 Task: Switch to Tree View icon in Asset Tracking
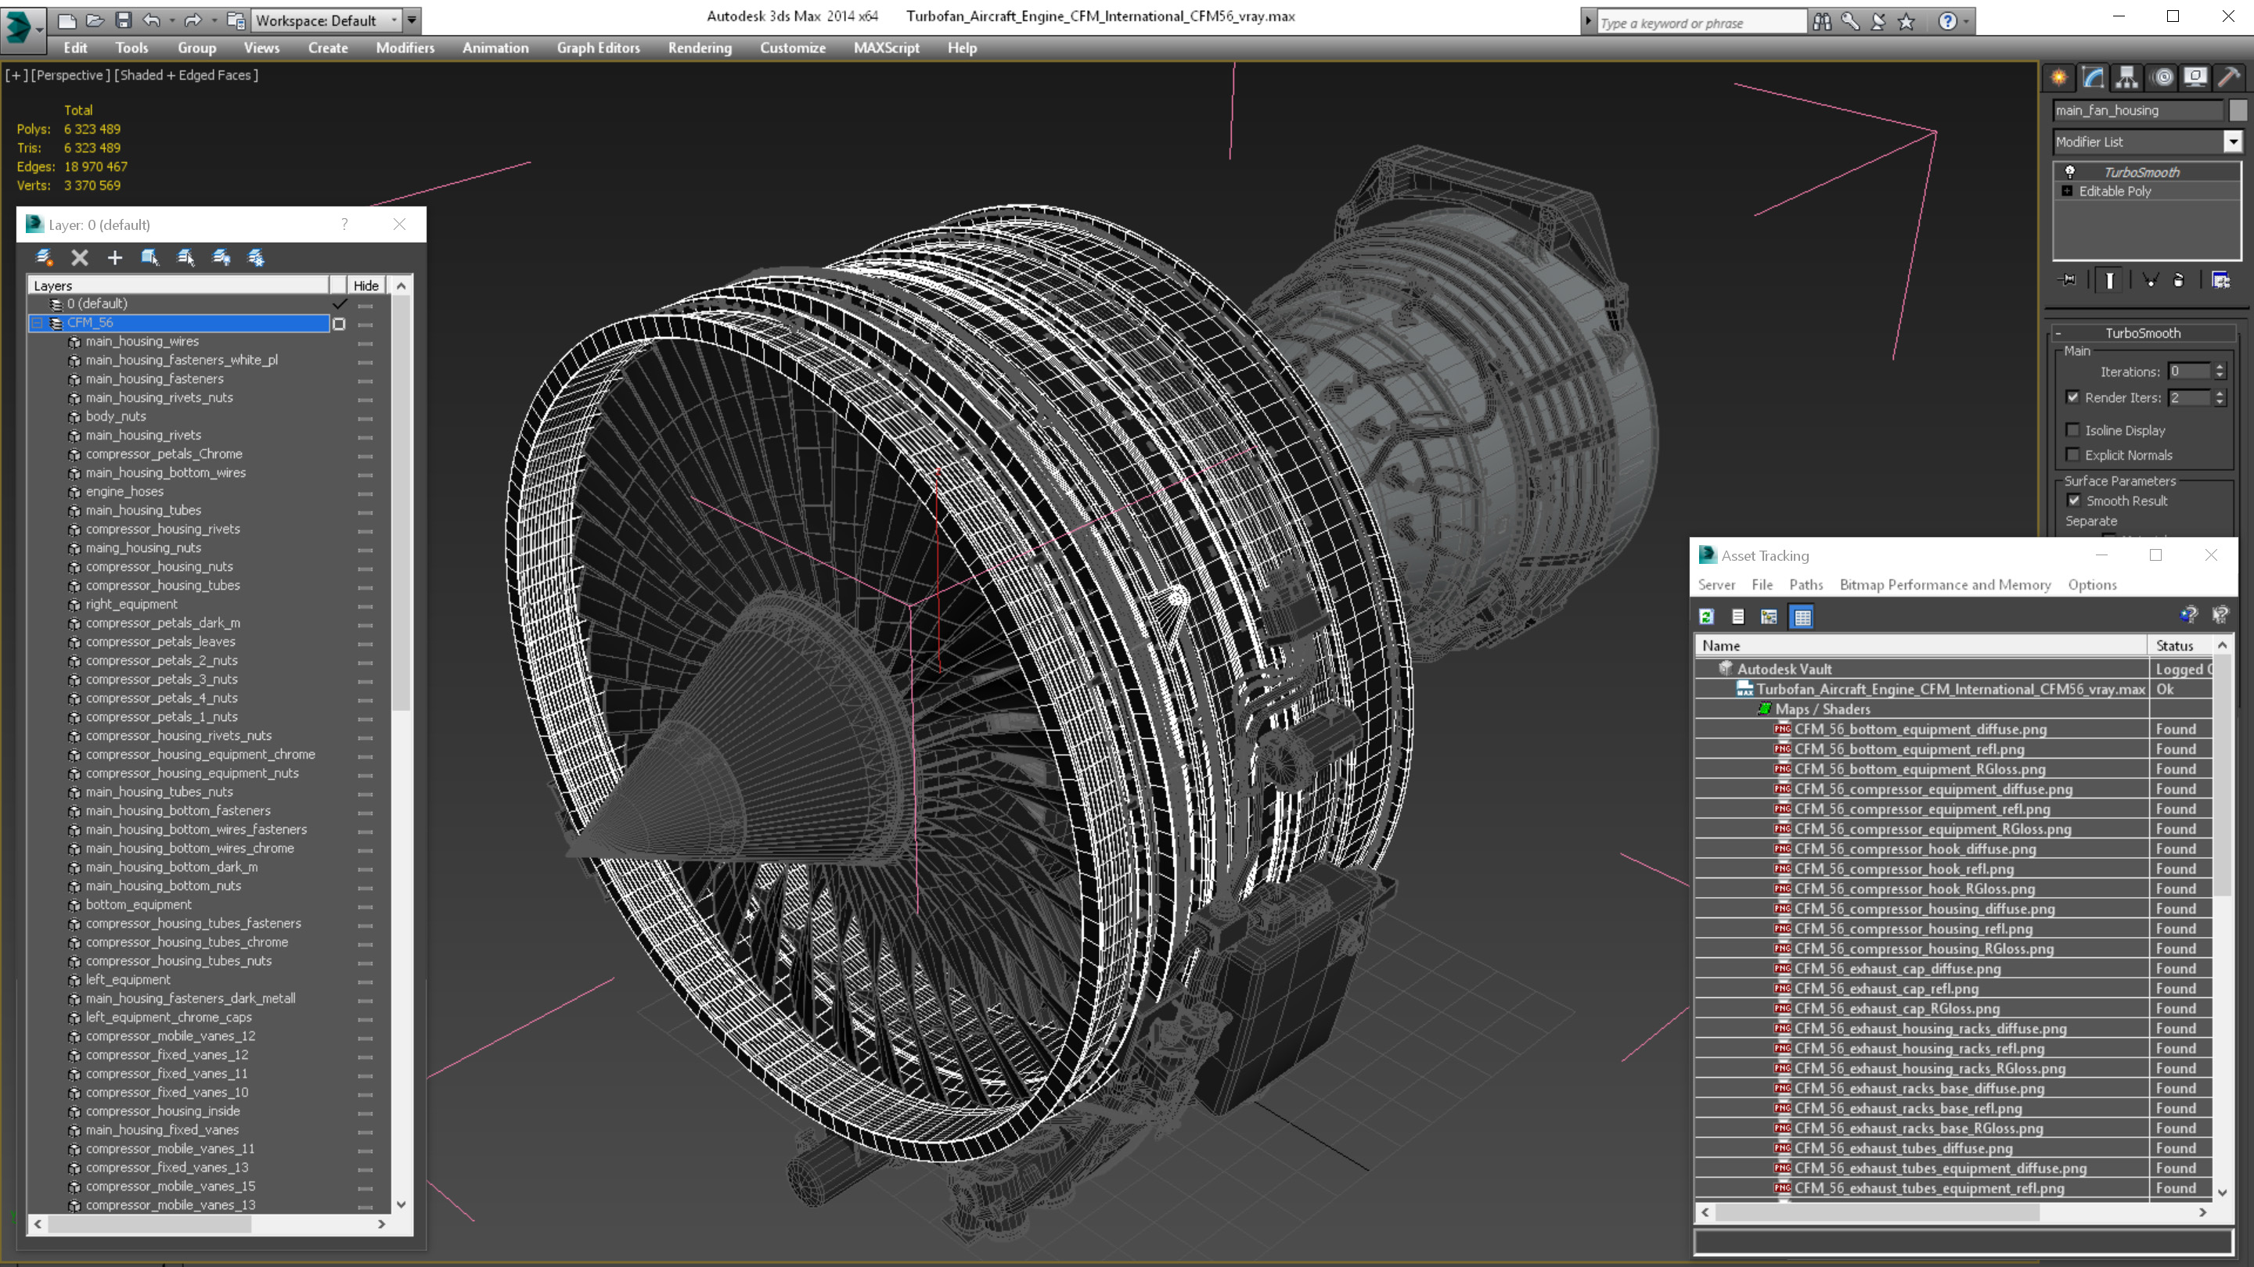1770,617
